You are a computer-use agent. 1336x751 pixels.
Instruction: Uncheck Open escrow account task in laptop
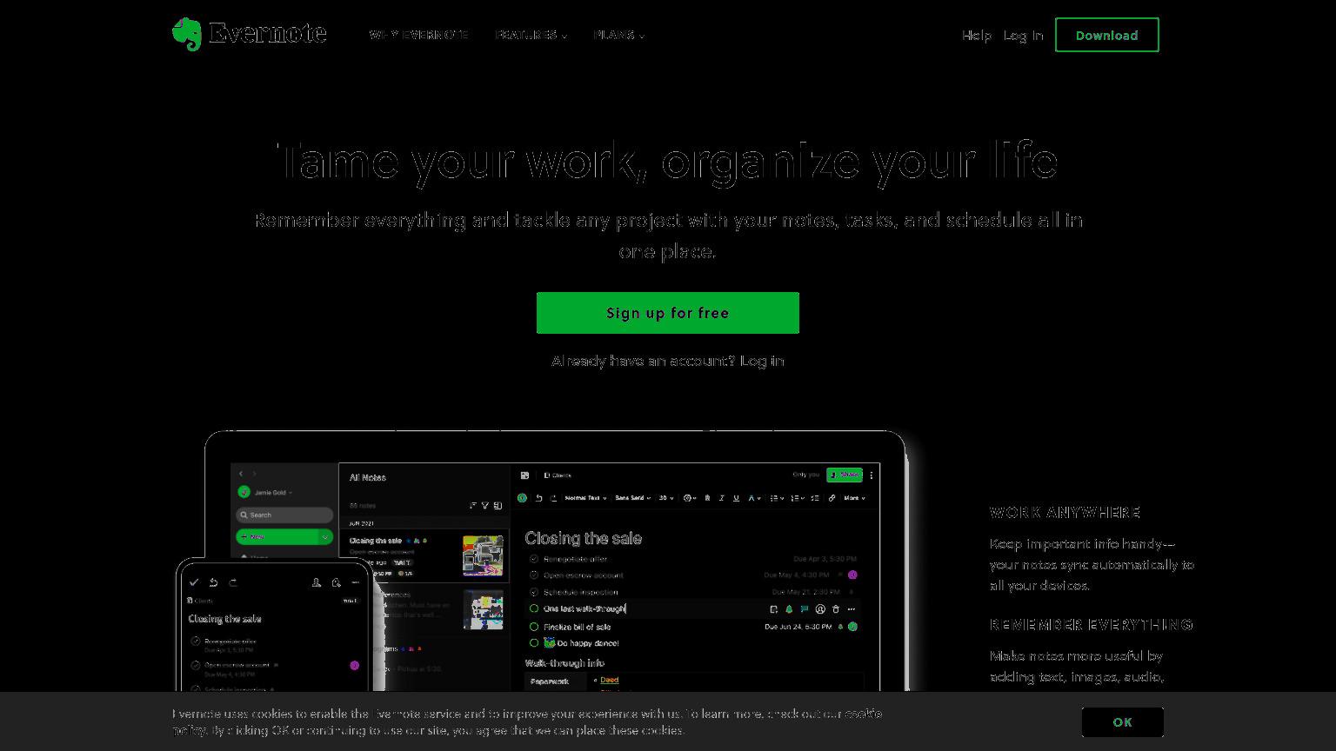pyautogui.click(x=534, y=575)
